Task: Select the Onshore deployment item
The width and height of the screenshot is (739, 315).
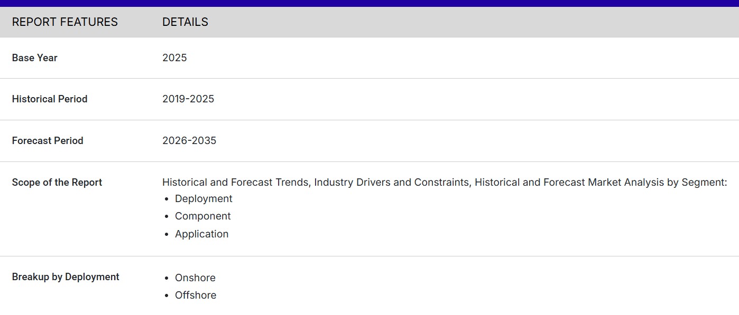Action: [195, 278]
